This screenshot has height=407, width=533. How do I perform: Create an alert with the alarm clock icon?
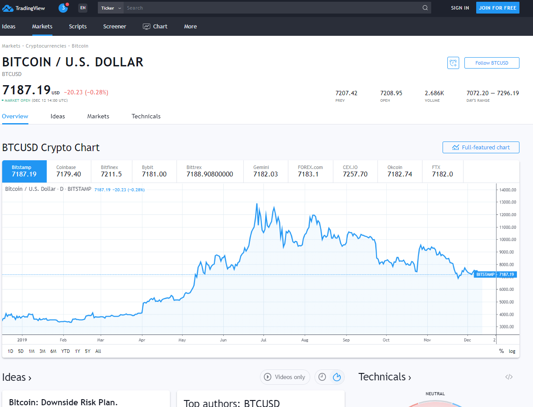coord(453,63)
